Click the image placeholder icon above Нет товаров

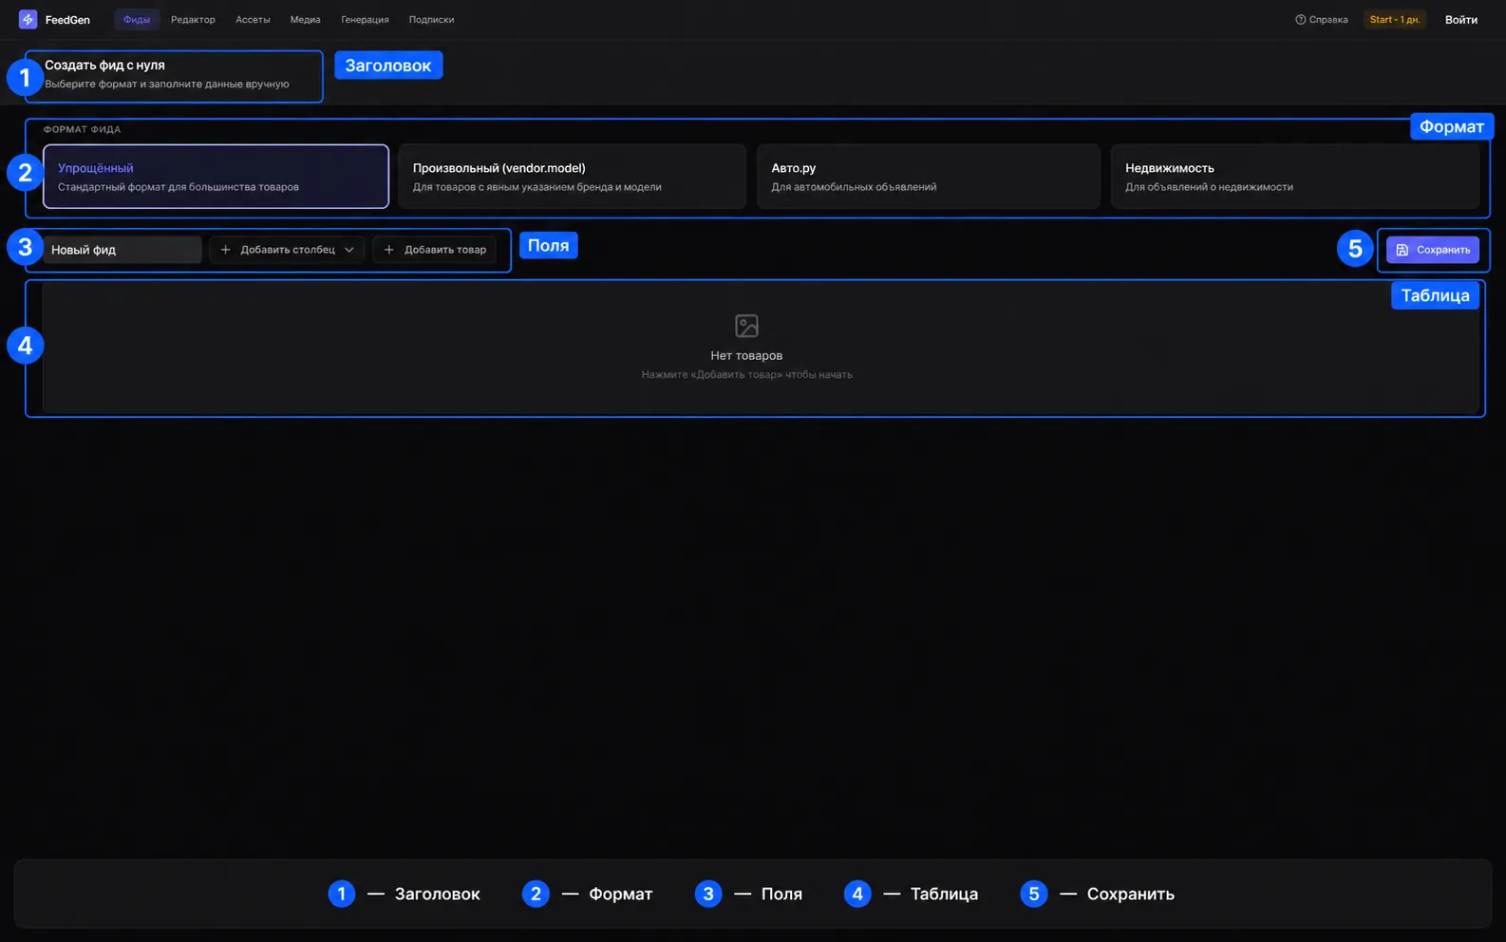(x=746, y=326)
